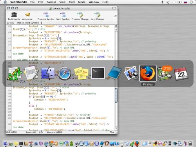The width and height of the screenshot is (196, 147).
Task: Click the split view handle above scrollbar
Action: click(116, 26)
